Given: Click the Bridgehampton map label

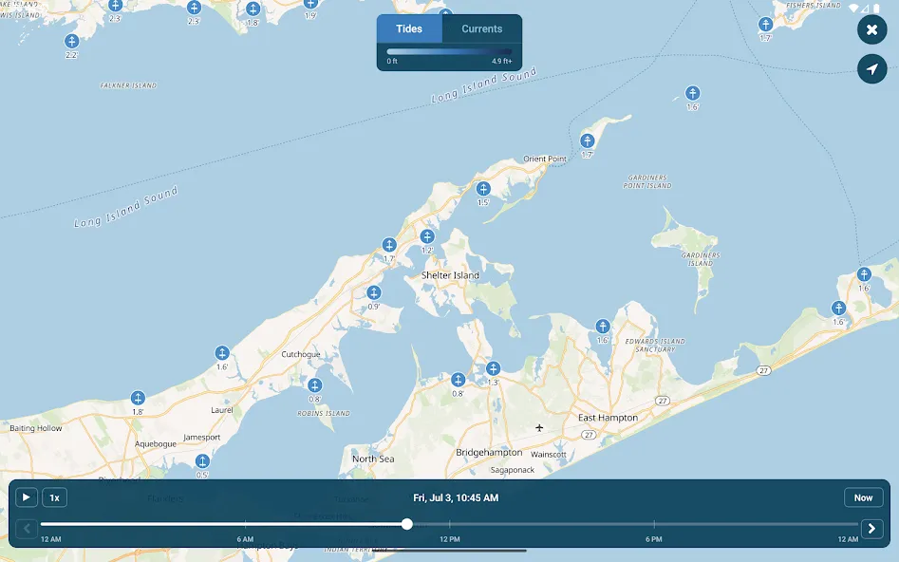Looking at the screenshot, I should (489, 453).
